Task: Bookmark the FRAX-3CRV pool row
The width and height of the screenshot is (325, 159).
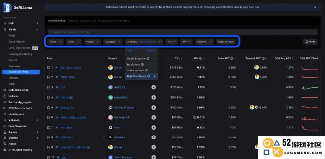Action: coord(48,77)
